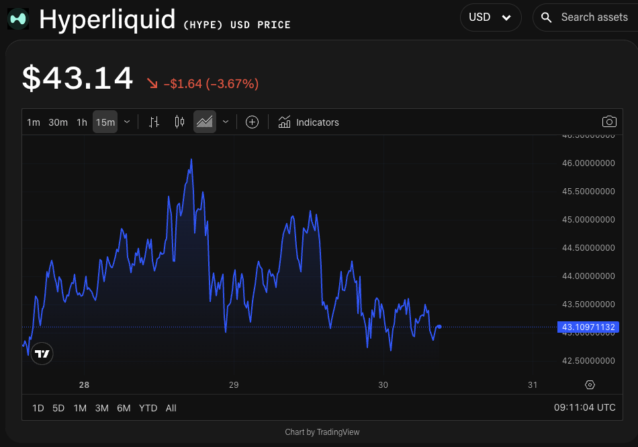The image size is (638, 447).
Task: Click the TradingView logo on the chart
Action: [x=42, y=353]
